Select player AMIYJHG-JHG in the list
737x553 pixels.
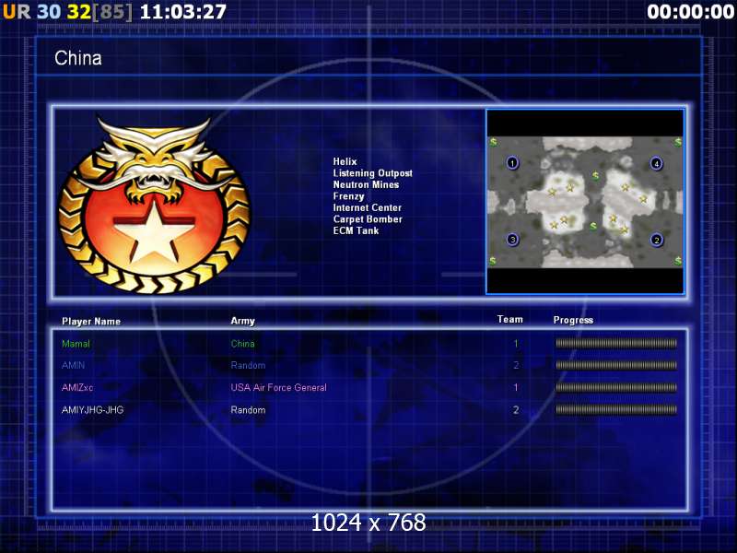click(93, 409)
